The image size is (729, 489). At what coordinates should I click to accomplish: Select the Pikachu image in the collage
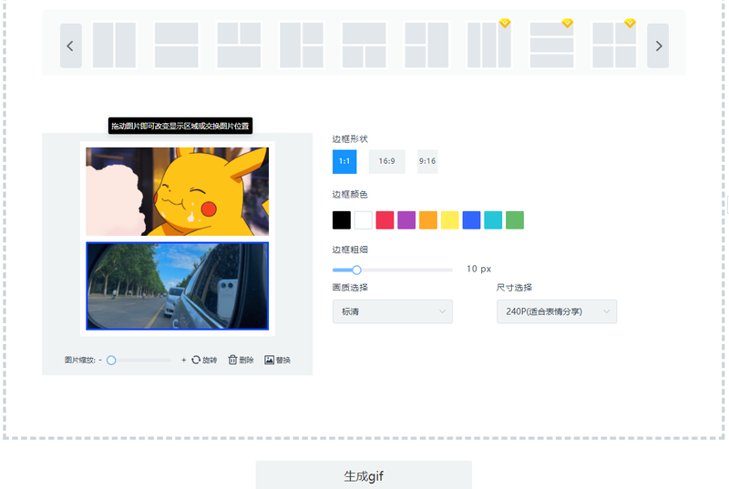(x=177, y=191)
